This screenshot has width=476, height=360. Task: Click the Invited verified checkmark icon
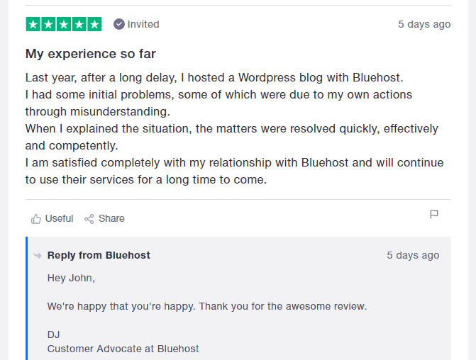pos(119,24)
